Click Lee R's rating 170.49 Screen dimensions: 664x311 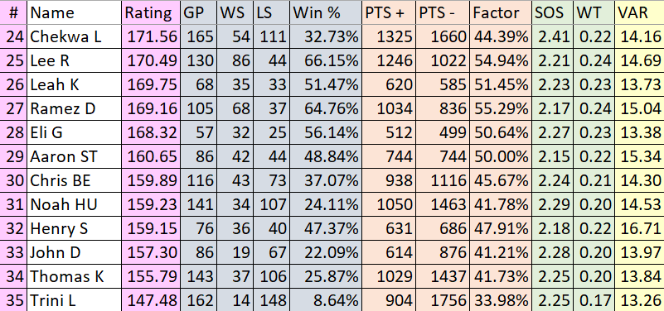(151, 61)
